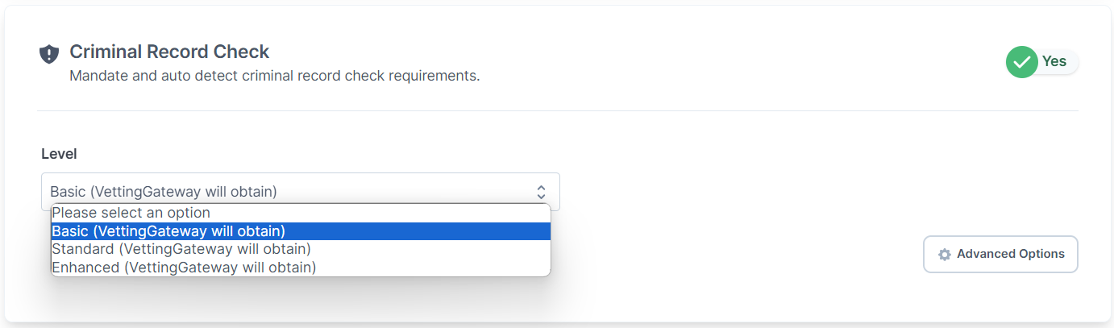Toggle the Criminal Record Check Yes switch

click(1041, 62)
